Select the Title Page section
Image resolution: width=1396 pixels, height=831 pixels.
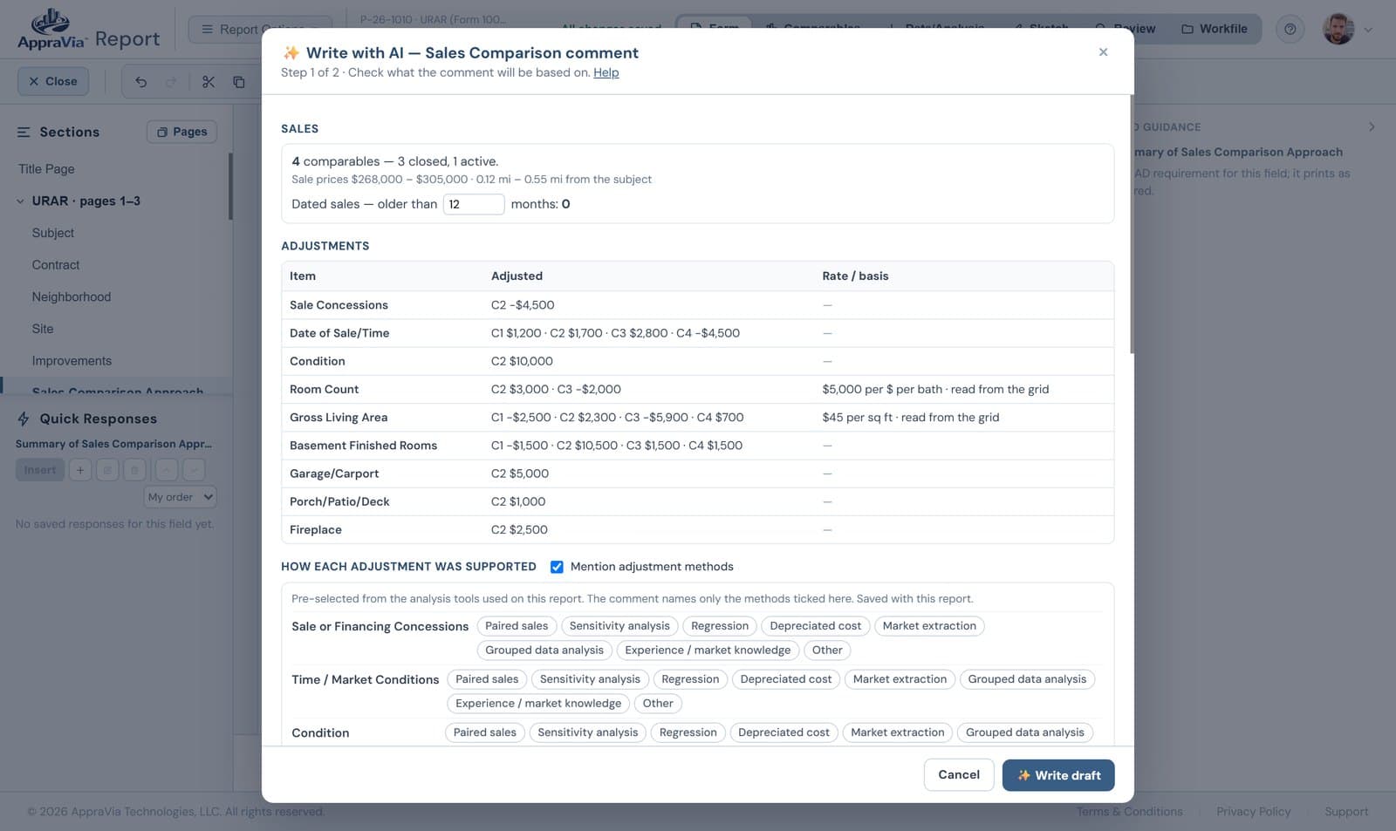46,169
